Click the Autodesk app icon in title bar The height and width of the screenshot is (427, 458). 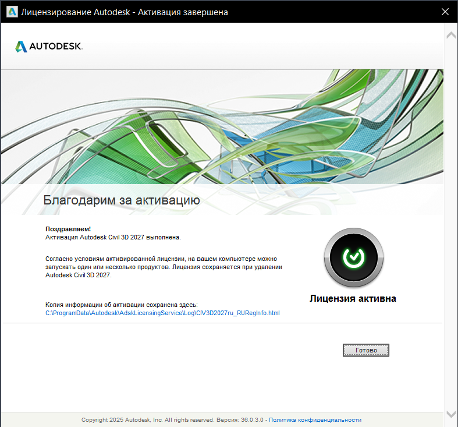(12, 12)
